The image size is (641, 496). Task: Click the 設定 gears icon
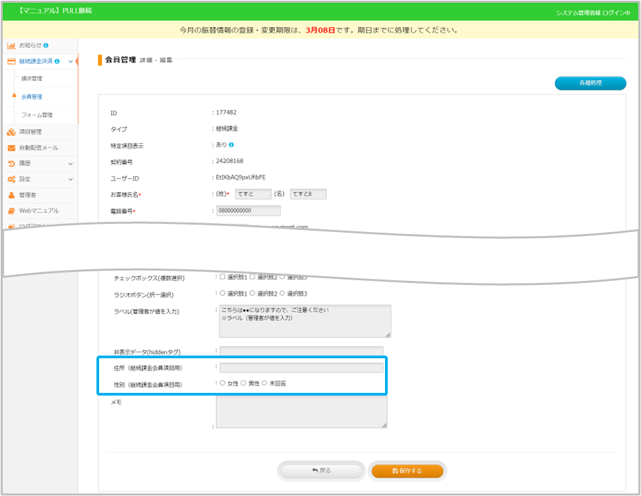point(11,179)
